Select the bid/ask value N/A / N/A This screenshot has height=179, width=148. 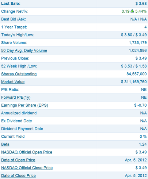click(x=138, y=19)
